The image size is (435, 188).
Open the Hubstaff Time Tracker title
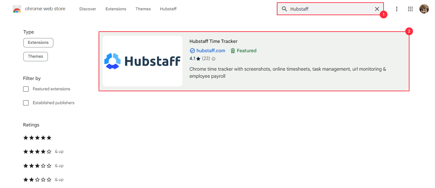213,41
